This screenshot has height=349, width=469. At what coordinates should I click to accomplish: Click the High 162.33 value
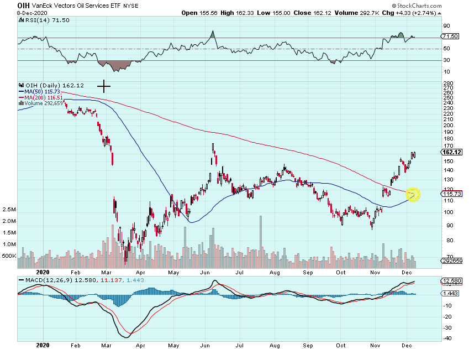(237, 13)
